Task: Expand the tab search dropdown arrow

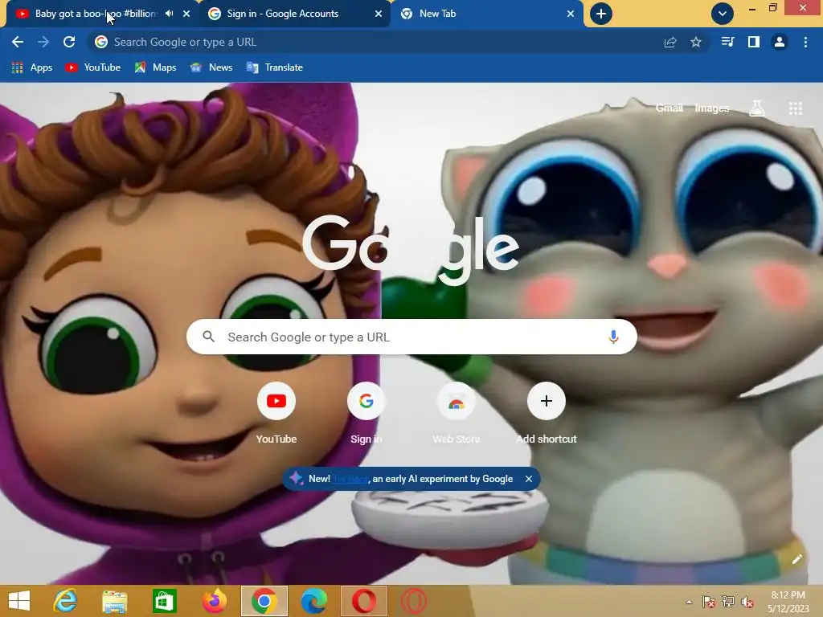Action: coord(723,14)
